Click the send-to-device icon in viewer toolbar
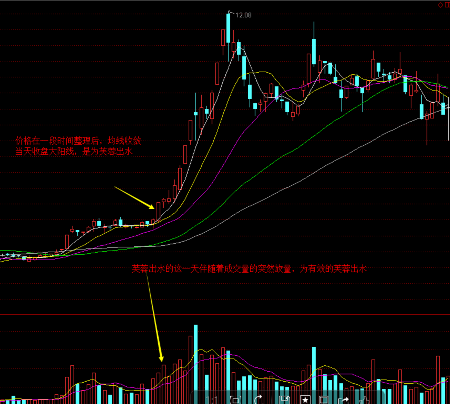This screenshot has width=450, height=404. pyautogui.click(x=323, y=400)
